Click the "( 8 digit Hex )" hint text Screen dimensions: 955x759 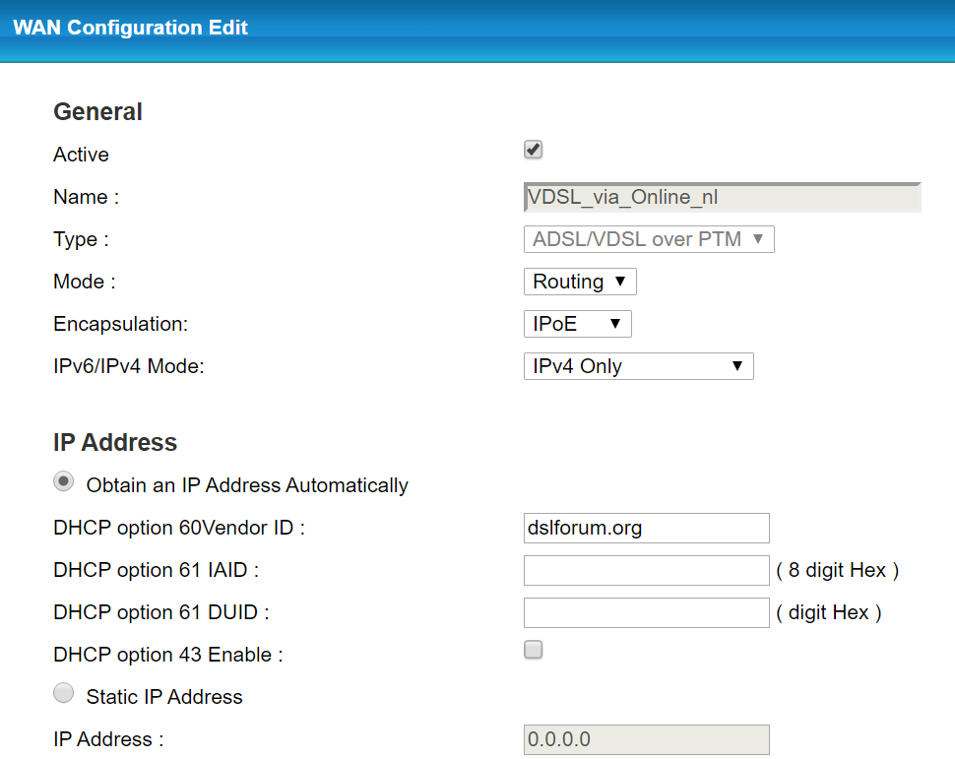(838, 570)
